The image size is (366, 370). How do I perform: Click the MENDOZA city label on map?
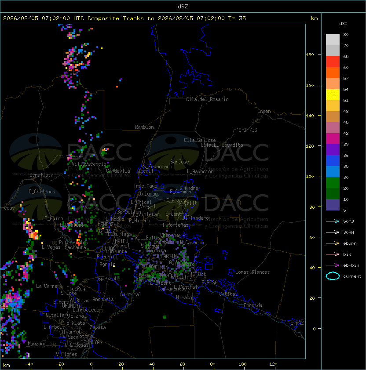(x=107, y=225)
